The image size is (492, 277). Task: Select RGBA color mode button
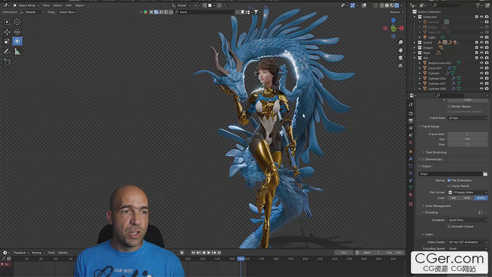tap(481, 198)
